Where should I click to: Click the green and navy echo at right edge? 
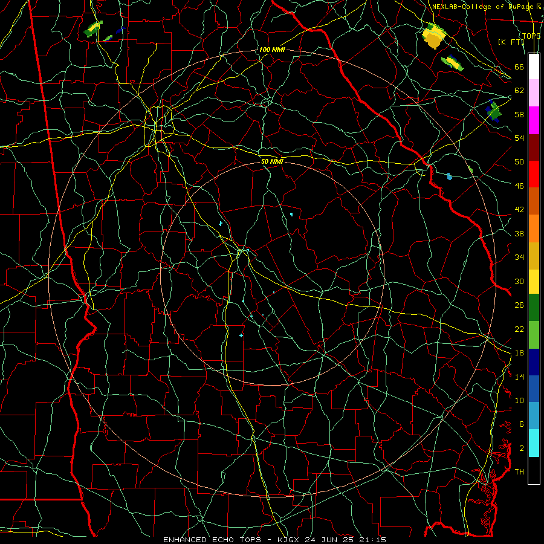pyautogui.click(x=493, y=111)
